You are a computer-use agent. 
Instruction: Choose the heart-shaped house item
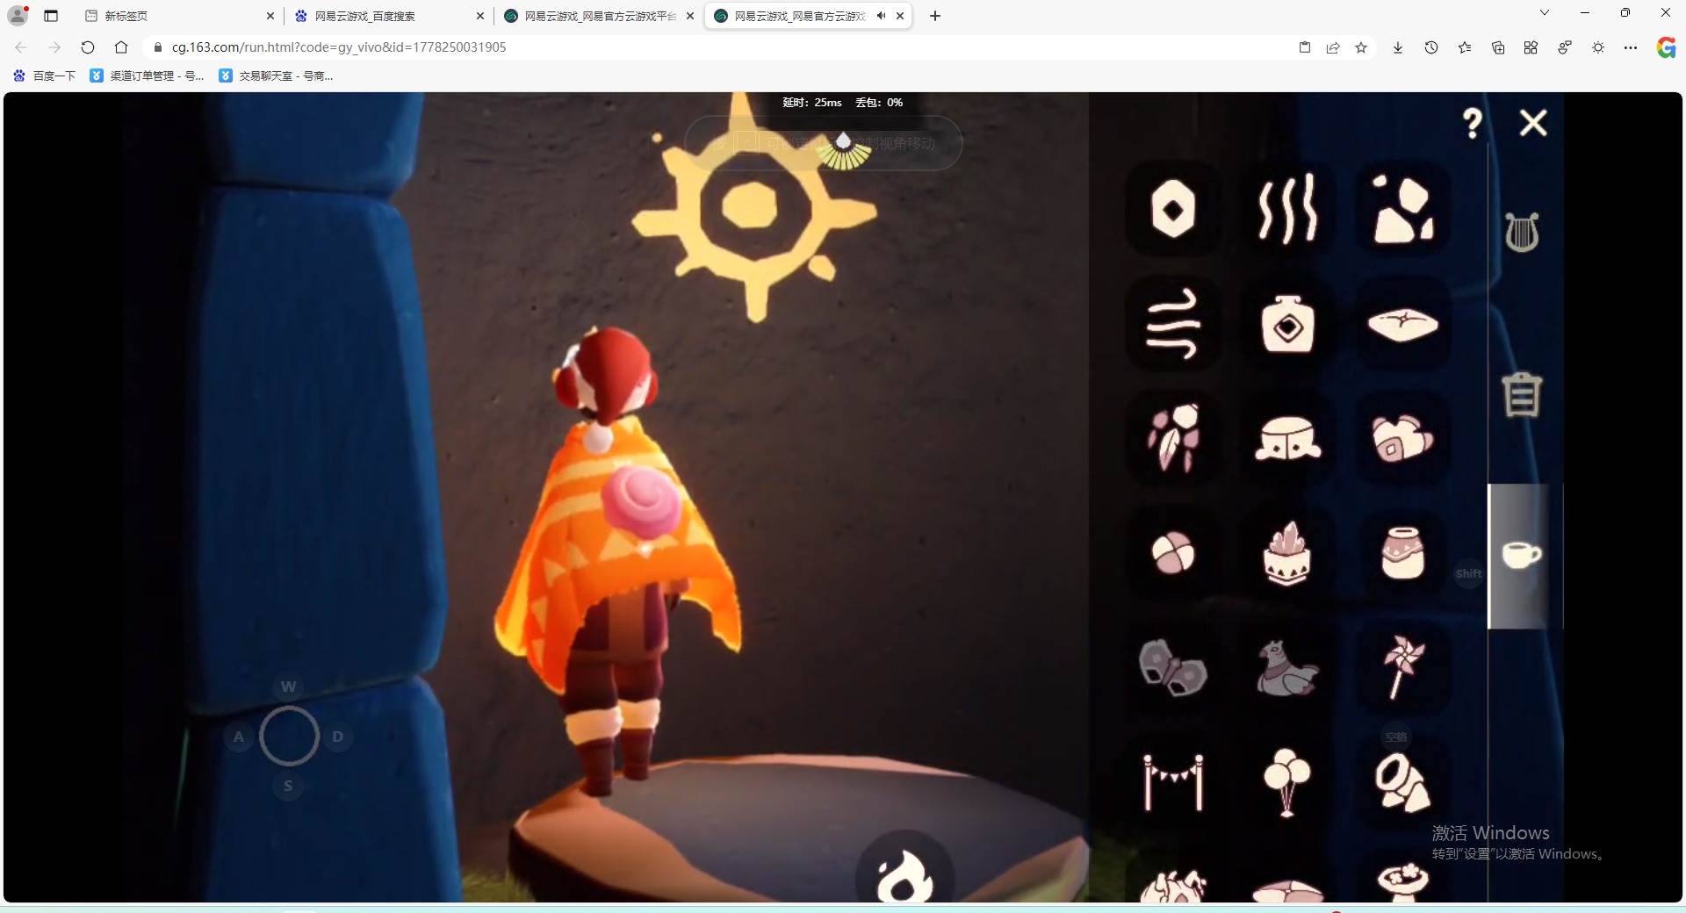[x=1402, y=438]
